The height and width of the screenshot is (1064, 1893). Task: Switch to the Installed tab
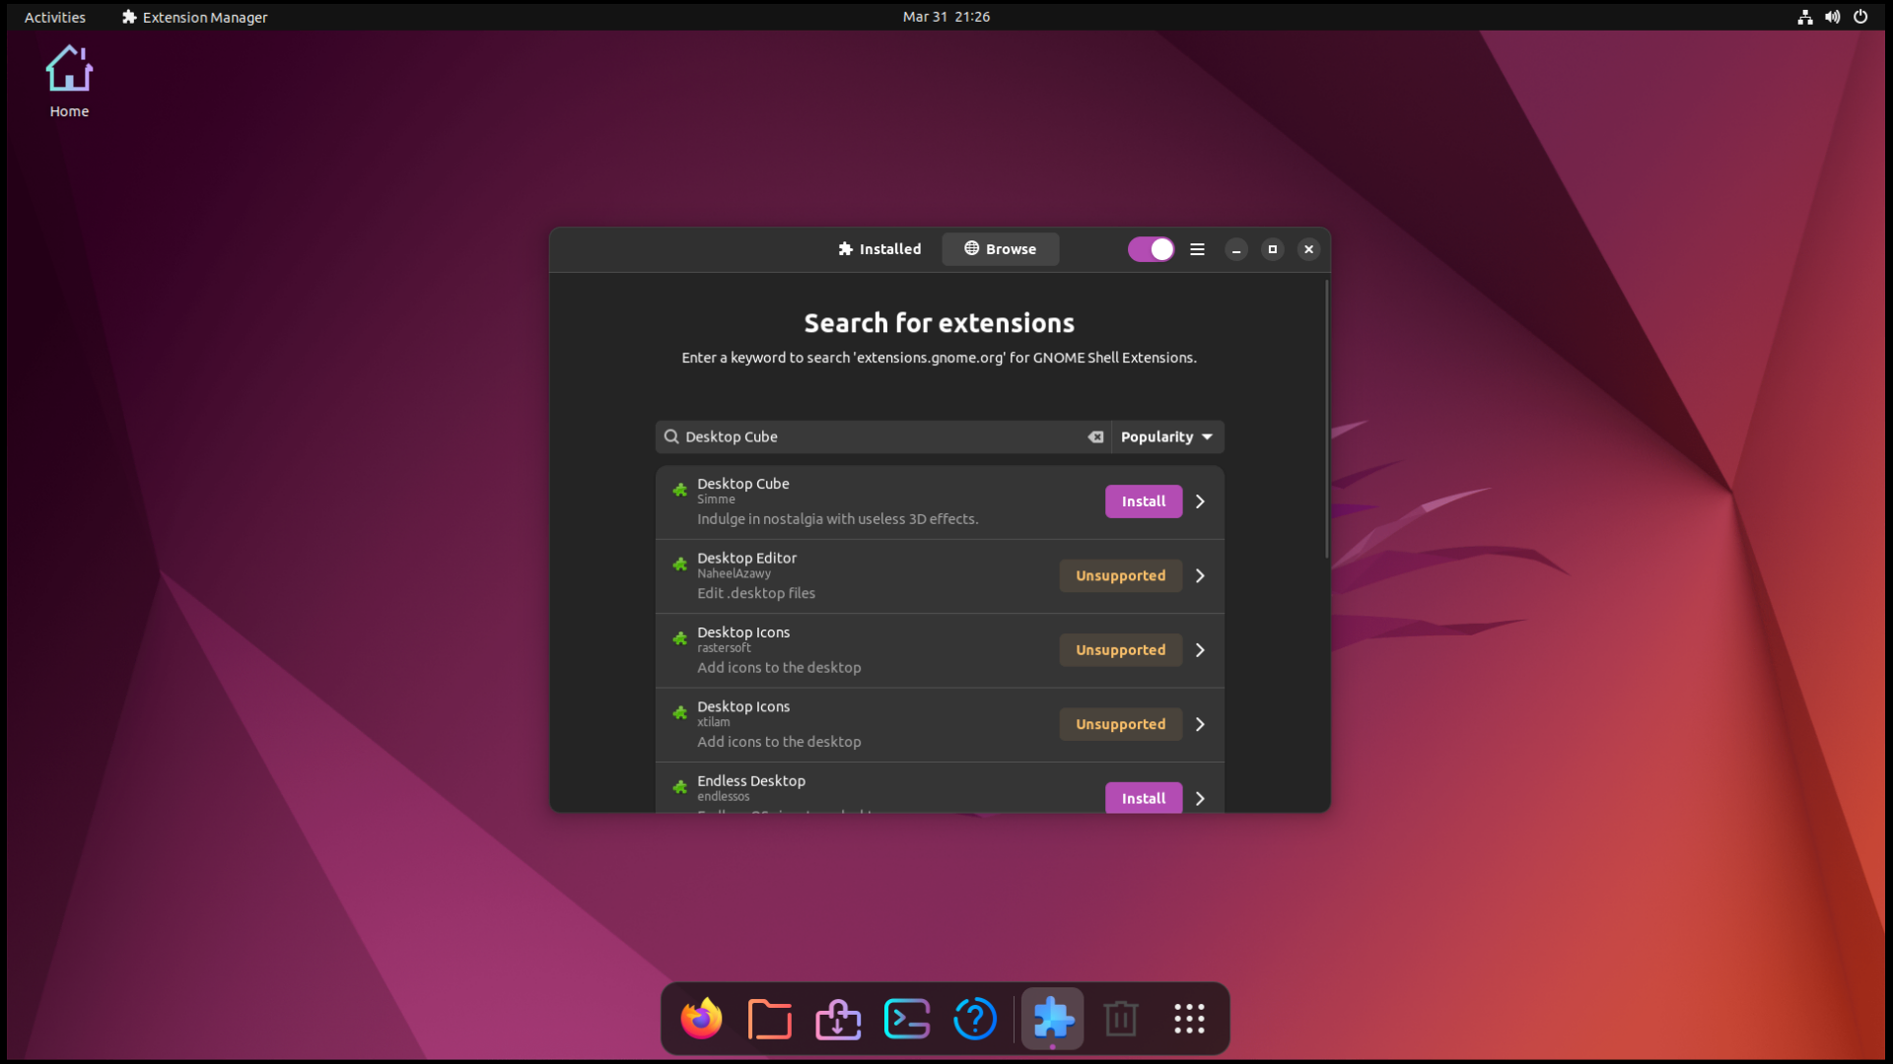click(x=879, y=249)
